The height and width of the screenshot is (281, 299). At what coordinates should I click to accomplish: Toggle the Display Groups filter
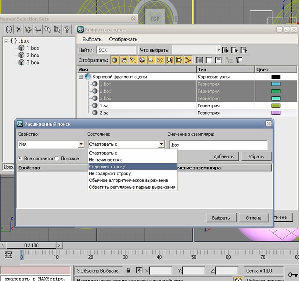tap(169, 60)
